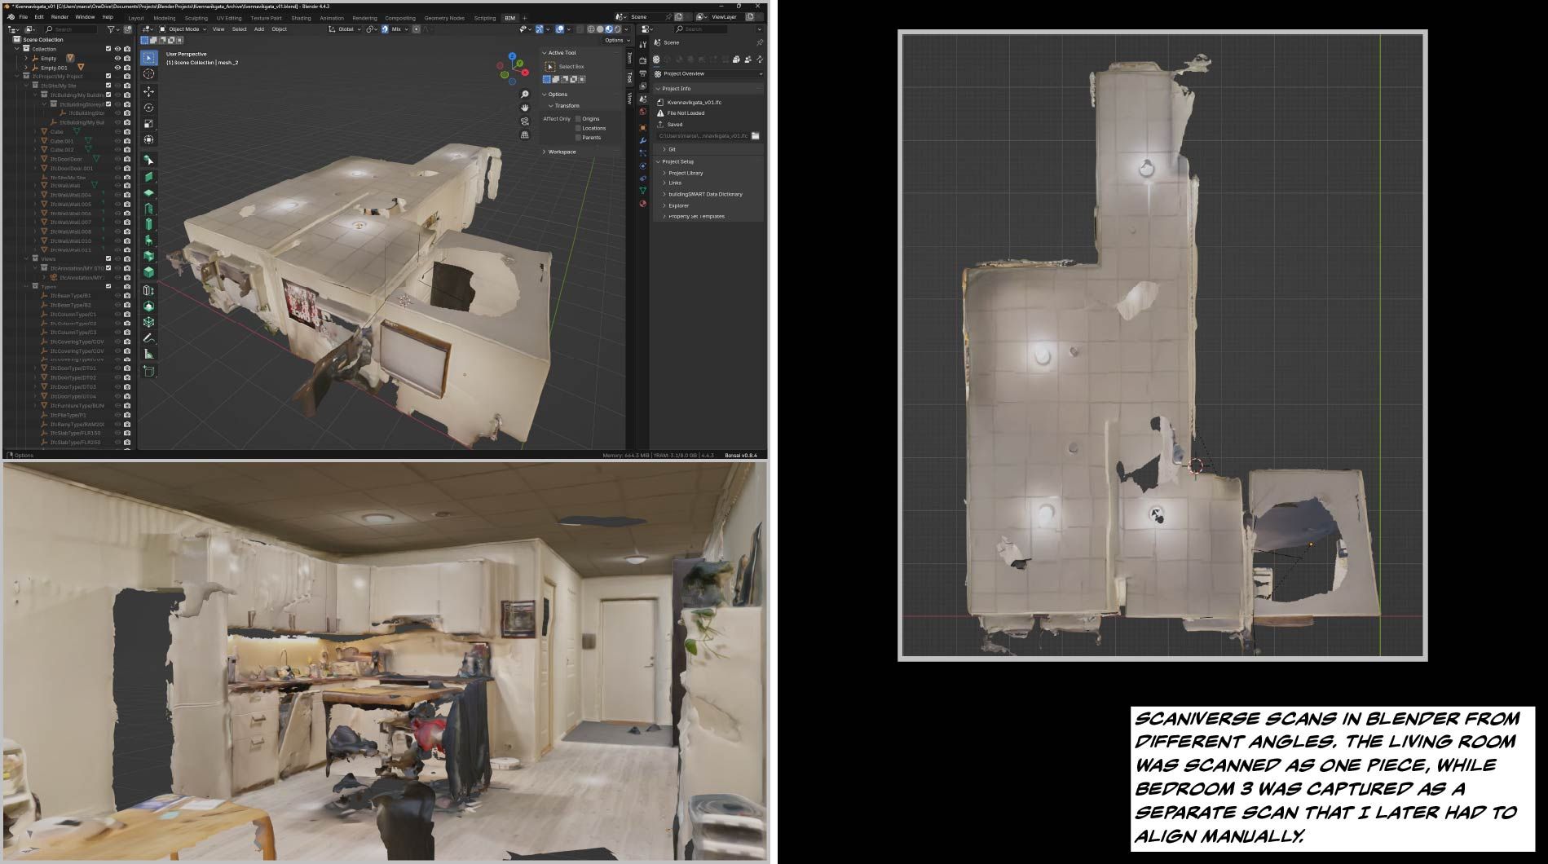Screen dimensions: 1548x864
Task: Click the viewport zoom magnifier gizmo
Action: pos(525,95)
